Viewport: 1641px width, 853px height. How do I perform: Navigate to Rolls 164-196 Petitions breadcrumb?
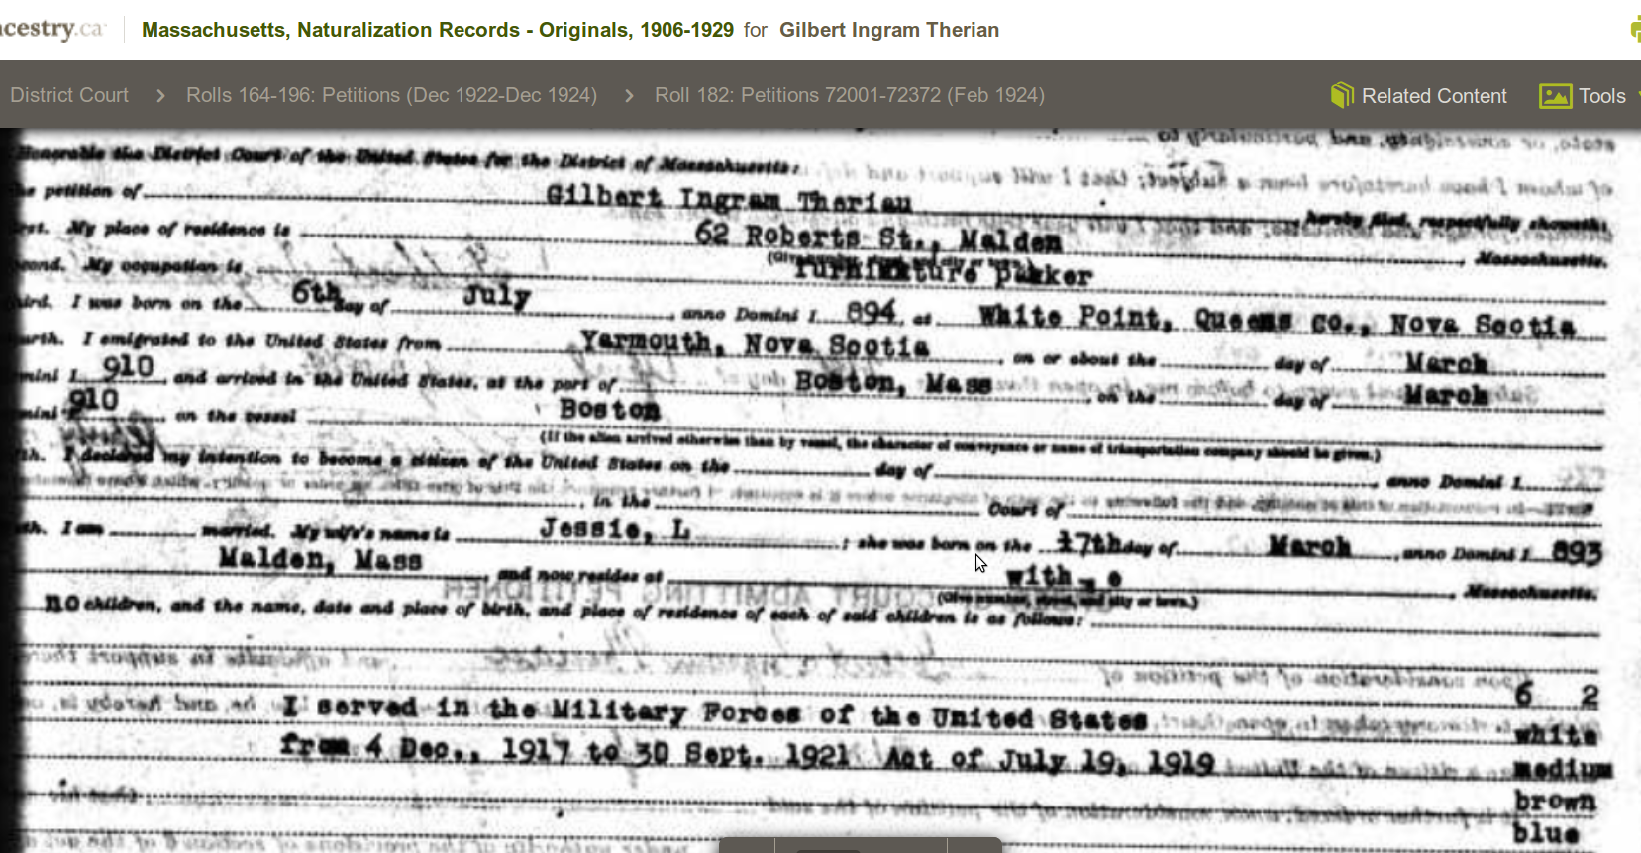point(391,95)
